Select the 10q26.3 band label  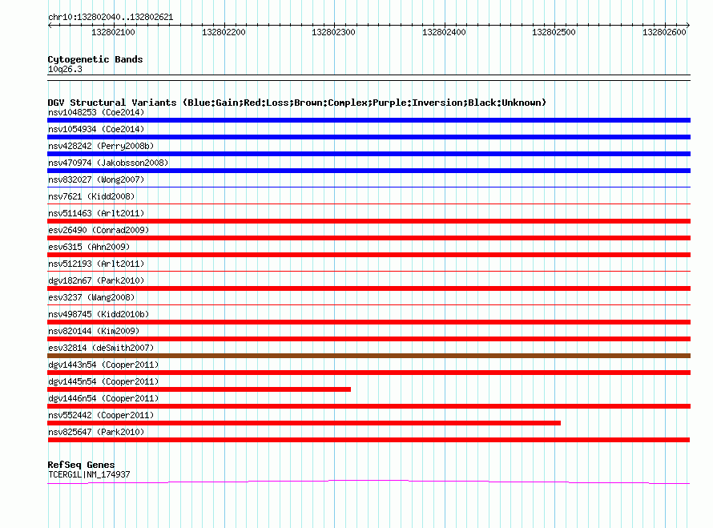pos(65,69)
